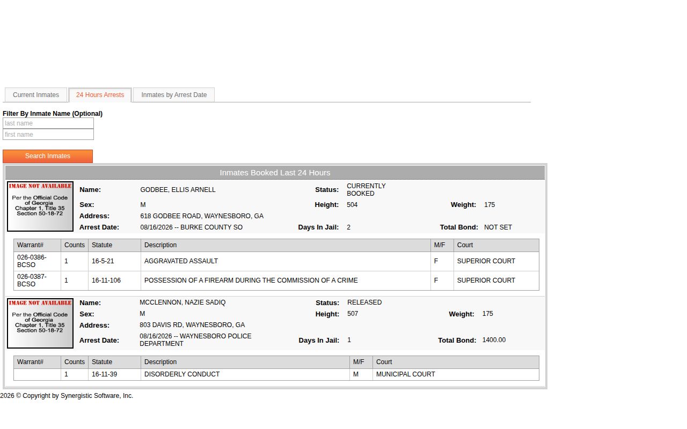
Task: Focus the last name filter field
Action: click(48, 123)
